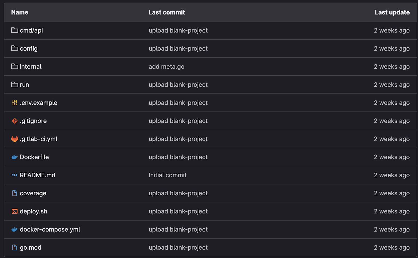
Task: Open upload blank-project commit for Dockerfile
Action: click(178, 157)
